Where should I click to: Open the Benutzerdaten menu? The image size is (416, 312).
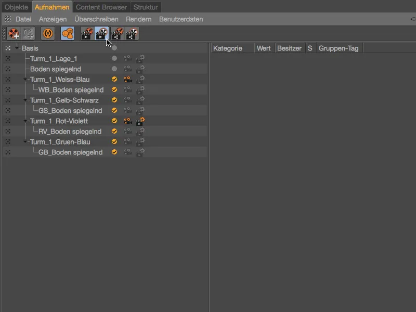point(181,19)
